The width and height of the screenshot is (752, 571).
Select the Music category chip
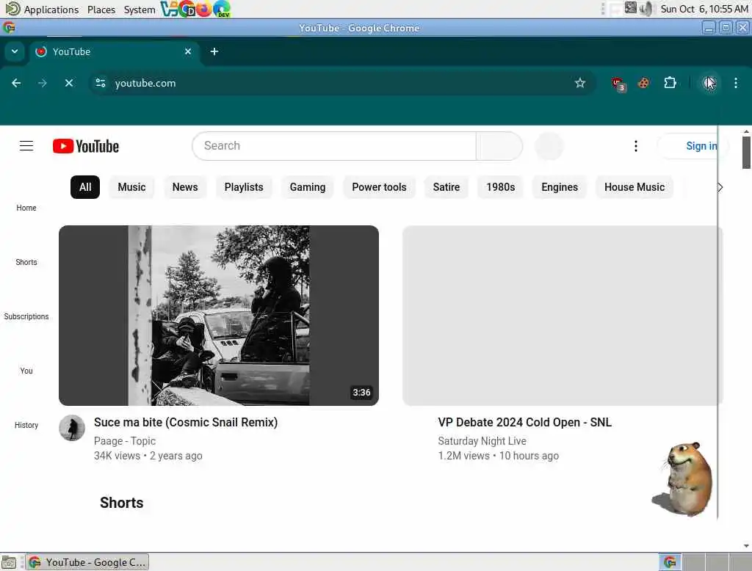(x=131, y=187)
